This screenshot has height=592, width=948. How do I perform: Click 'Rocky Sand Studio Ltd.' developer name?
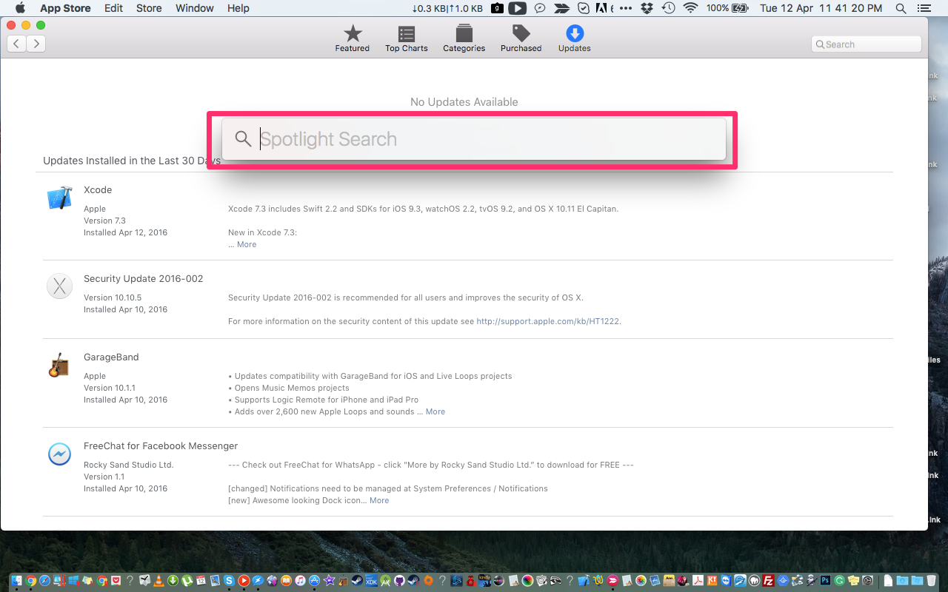[128, 465]
